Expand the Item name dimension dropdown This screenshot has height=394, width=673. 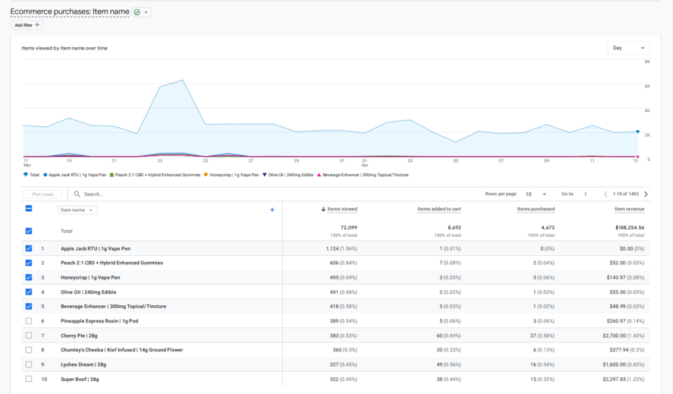[78, 210]
